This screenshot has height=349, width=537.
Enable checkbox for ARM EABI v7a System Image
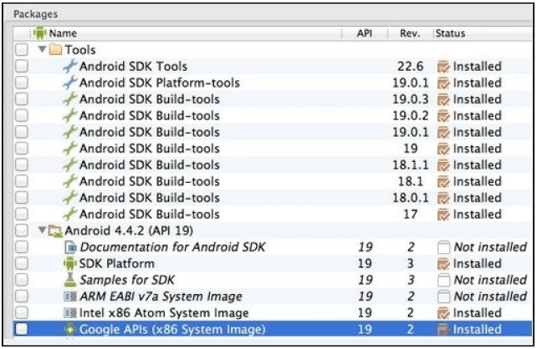point(22,296)
